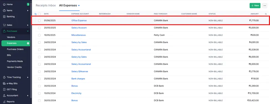Tick the Miscellaneous expense row checkbox
This screenshot has height=104, width=270.
click(x=39, y=35)
